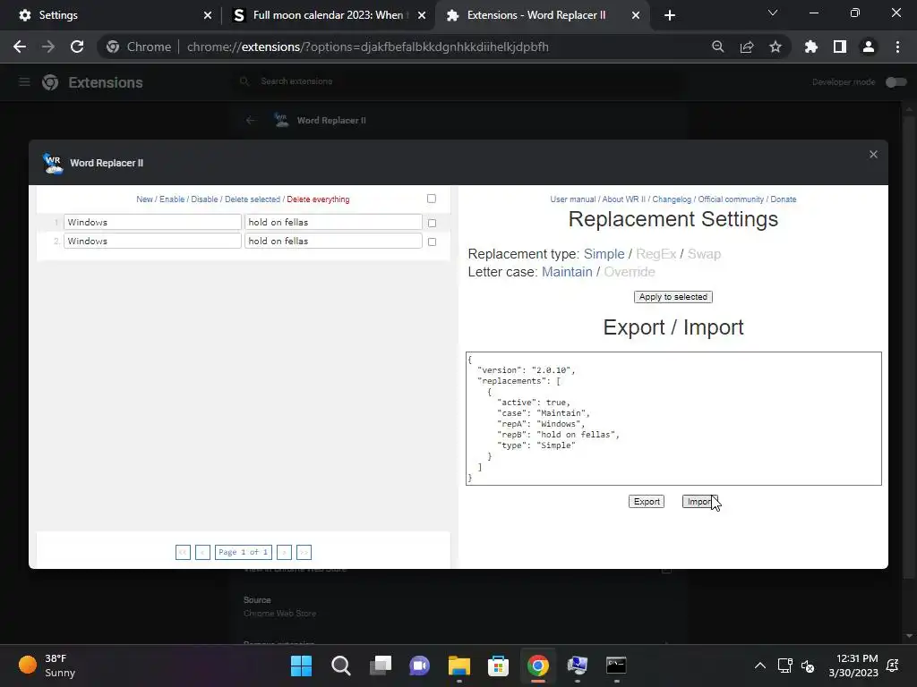Close the Settings tab

pyautogui.click(x=208, y=15)
